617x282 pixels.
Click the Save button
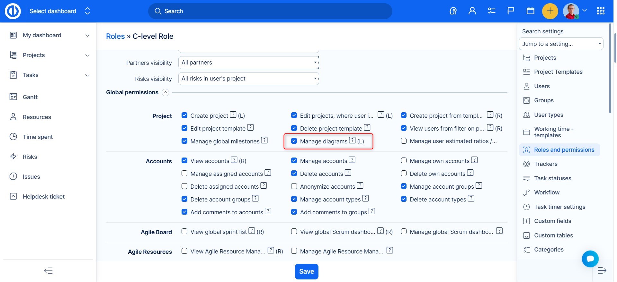click(x=307, y=271)
